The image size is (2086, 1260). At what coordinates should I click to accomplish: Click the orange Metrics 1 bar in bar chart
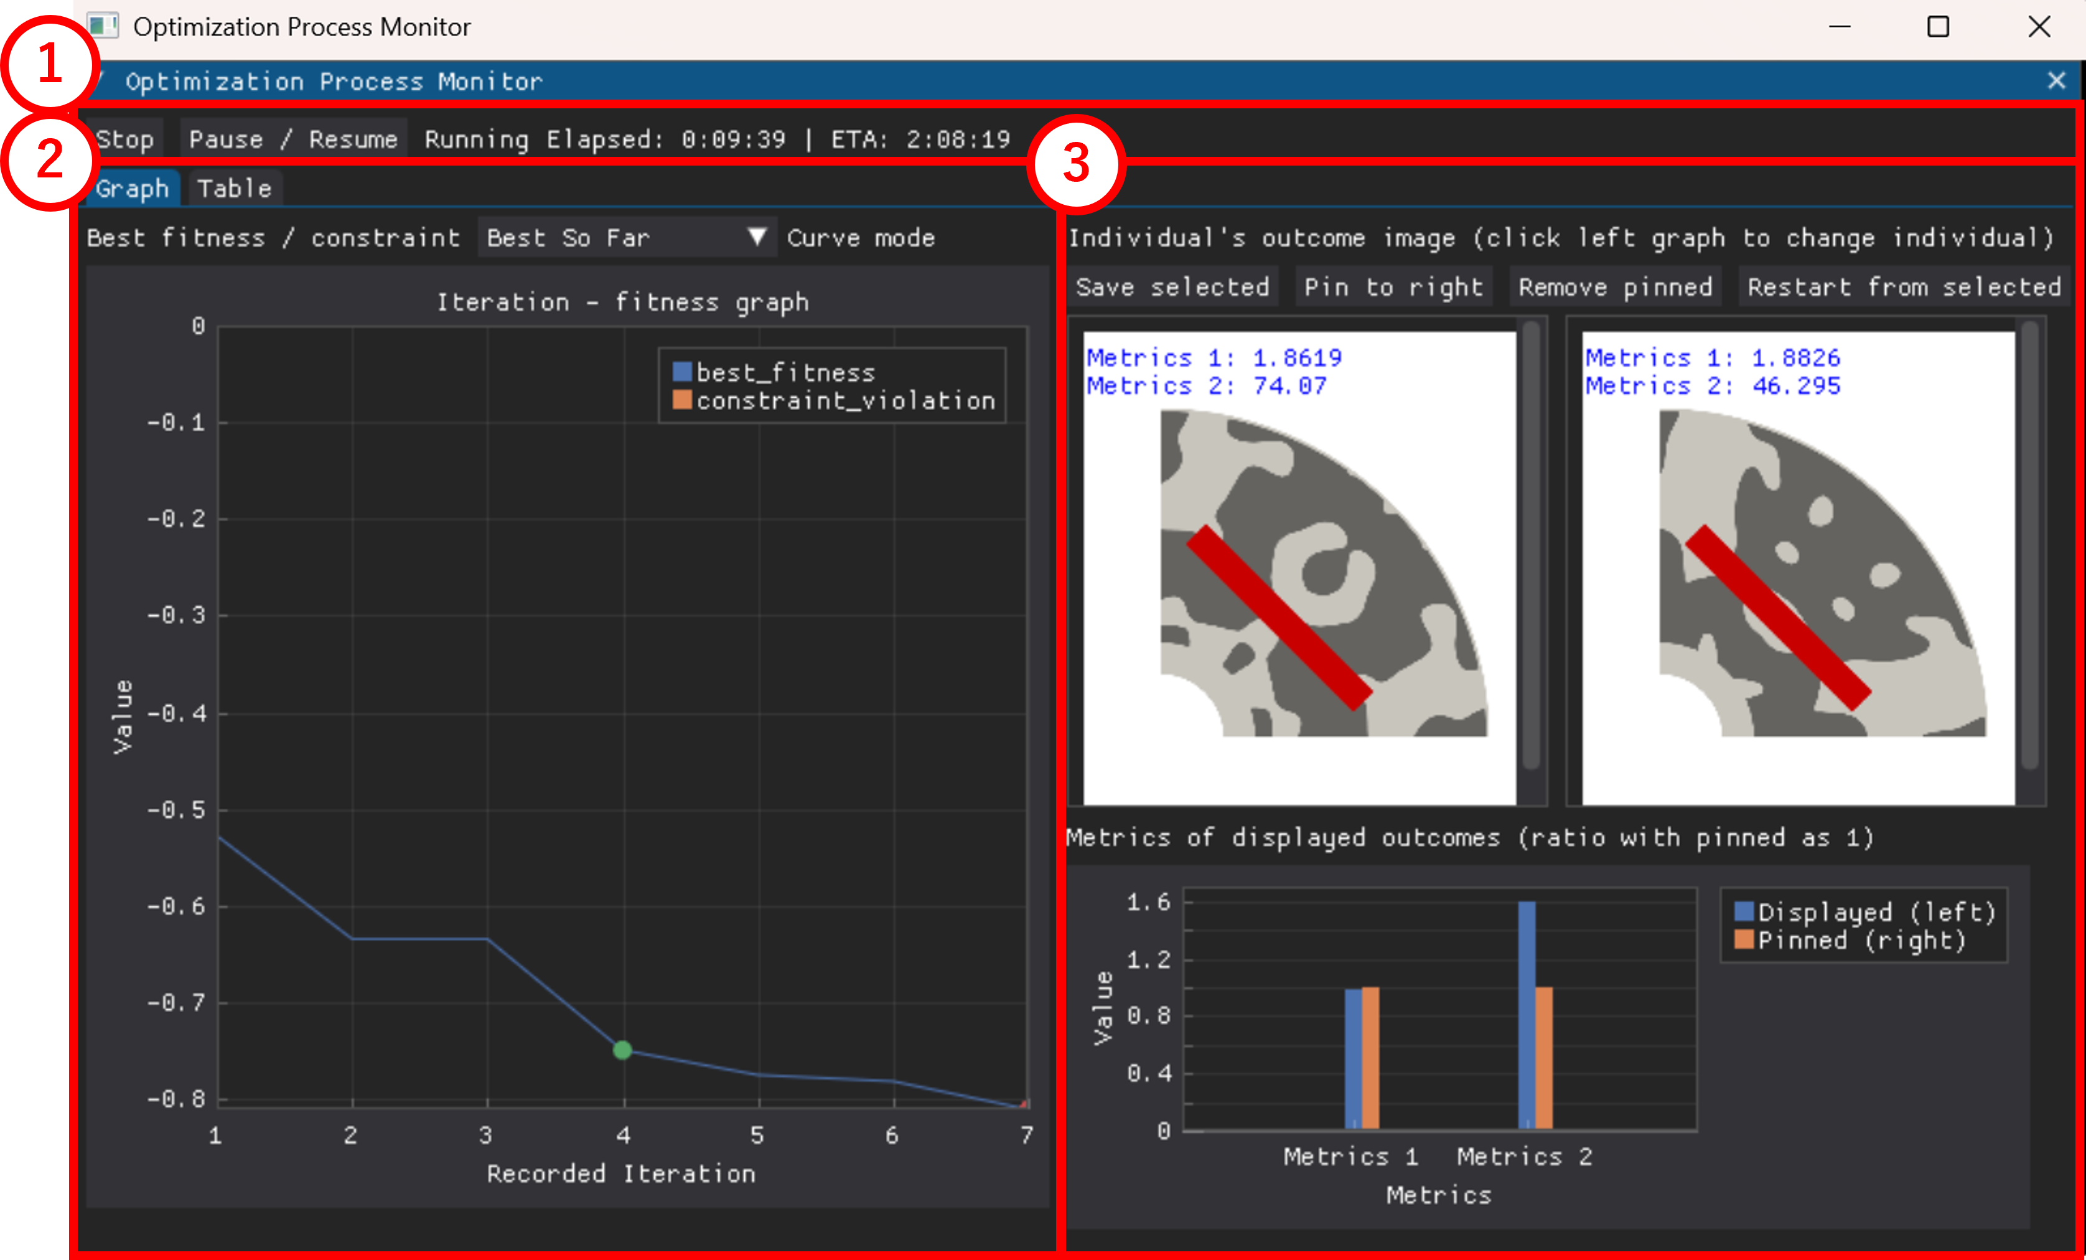(1370, 1058)
